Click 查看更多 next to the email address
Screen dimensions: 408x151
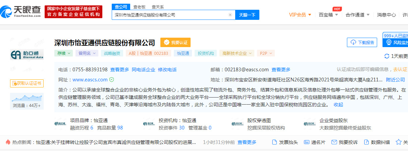pos(281,70)
